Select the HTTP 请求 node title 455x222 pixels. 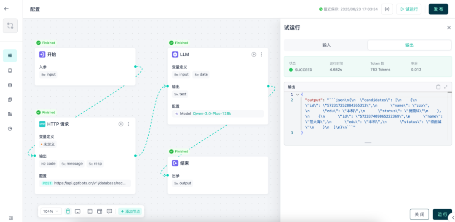pyautogui.click(x=58, y=124)
